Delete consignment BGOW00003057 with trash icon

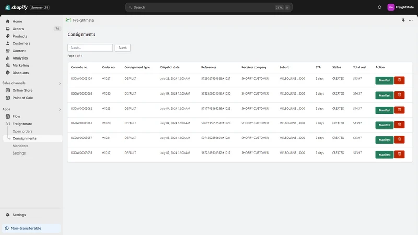point(399,139)
